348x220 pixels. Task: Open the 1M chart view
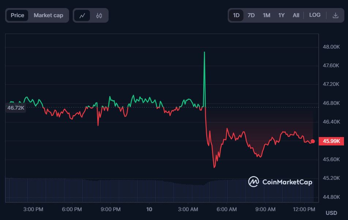(266, 15)
